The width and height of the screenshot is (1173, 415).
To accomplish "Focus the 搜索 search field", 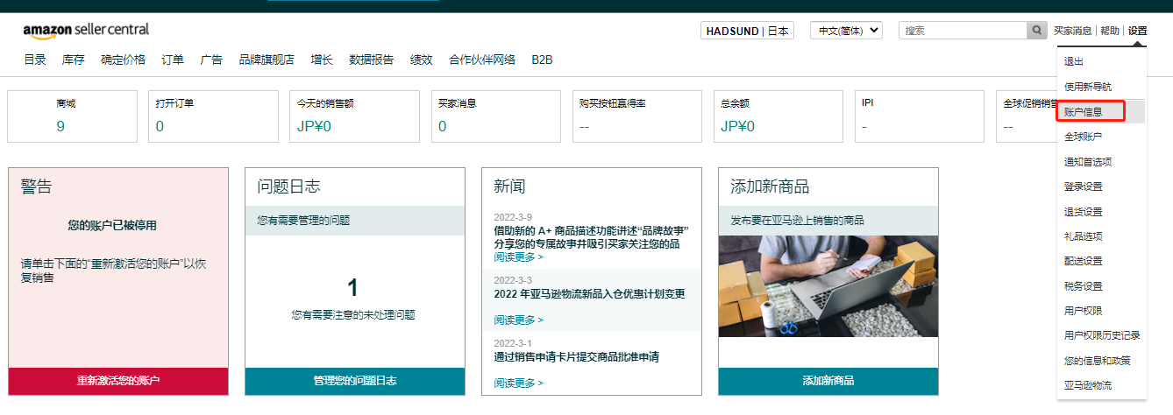I will [x=963, y=31].
